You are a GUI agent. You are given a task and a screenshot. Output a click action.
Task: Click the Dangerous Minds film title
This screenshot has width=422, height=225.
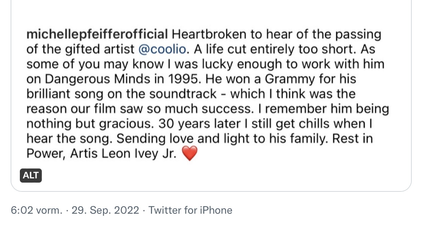coord(97,79)
